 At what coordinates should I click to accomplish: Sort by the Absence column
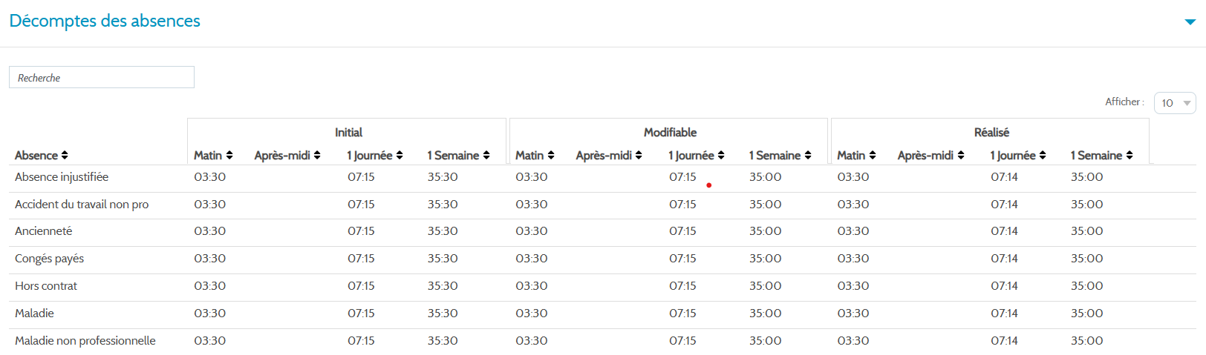pos(42,155)
